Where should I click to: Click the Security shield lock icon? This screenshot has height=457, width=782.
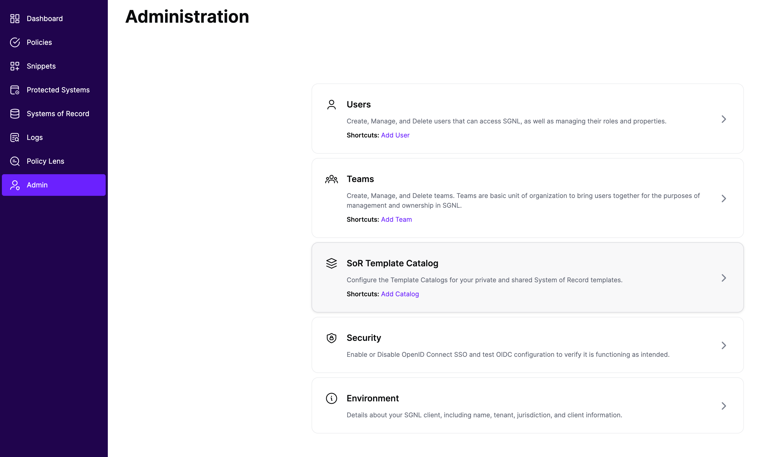click(332, 338)
